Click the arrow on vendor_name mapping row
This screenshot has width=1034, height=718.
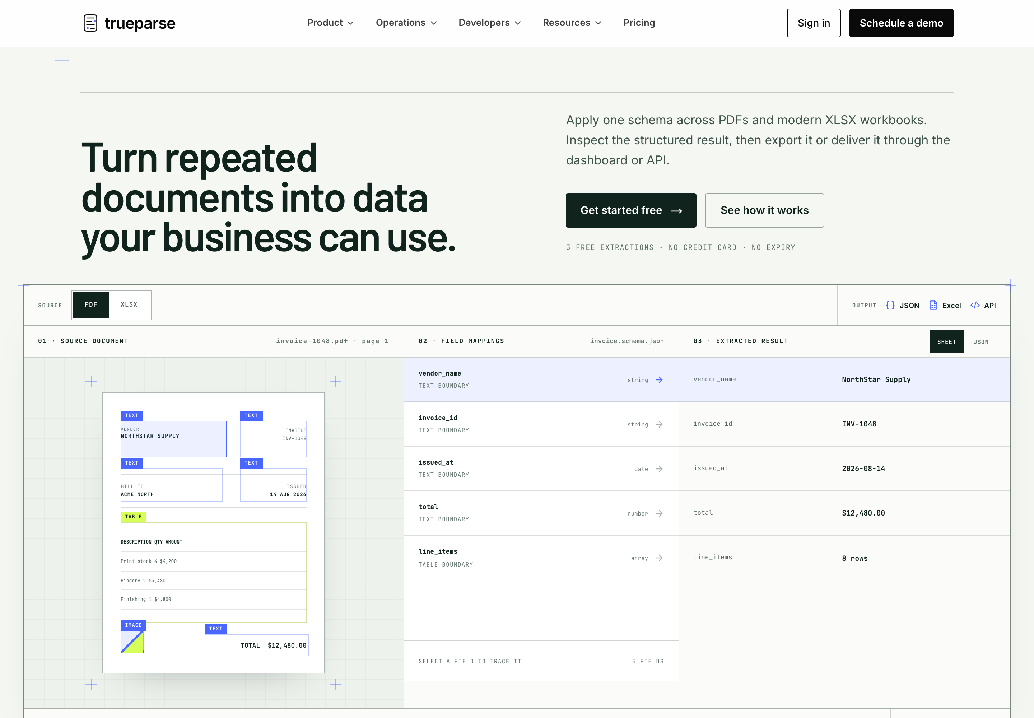[659, 380]
